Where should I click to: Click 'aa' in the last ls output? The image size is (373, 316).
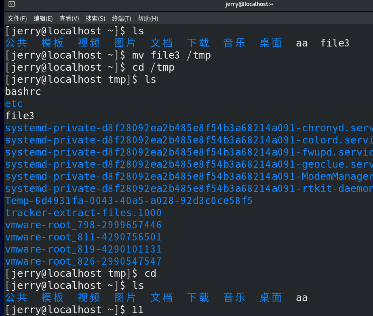pyautogui.click(x=301, y=298)
